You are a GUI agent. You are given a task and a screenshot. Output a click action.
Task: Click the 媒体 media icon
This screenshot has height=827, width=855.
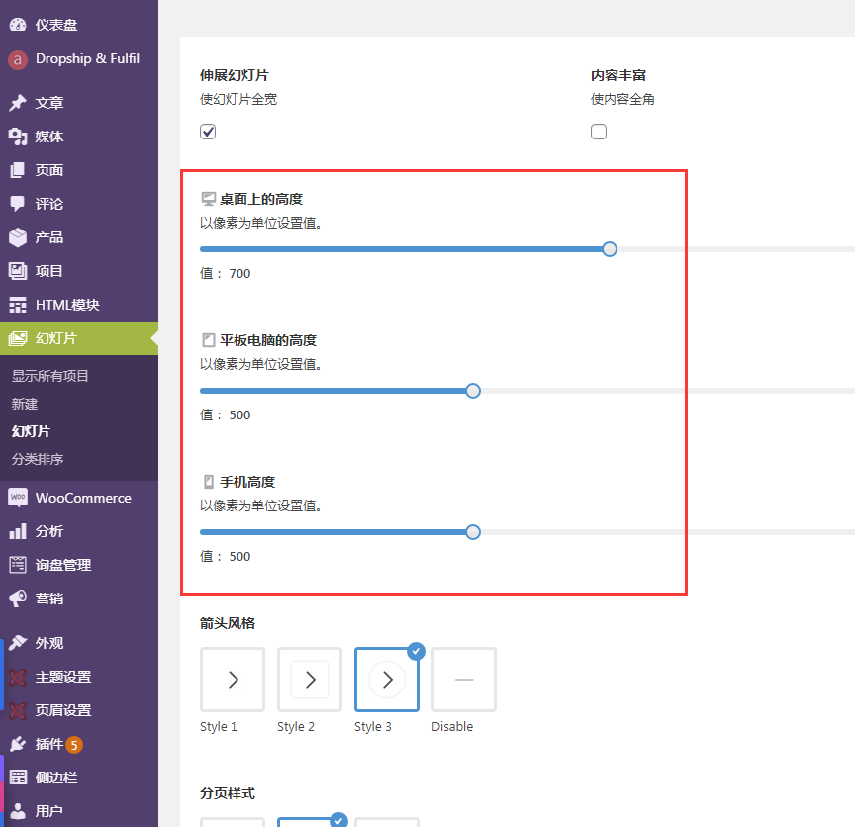pos(18,137)
